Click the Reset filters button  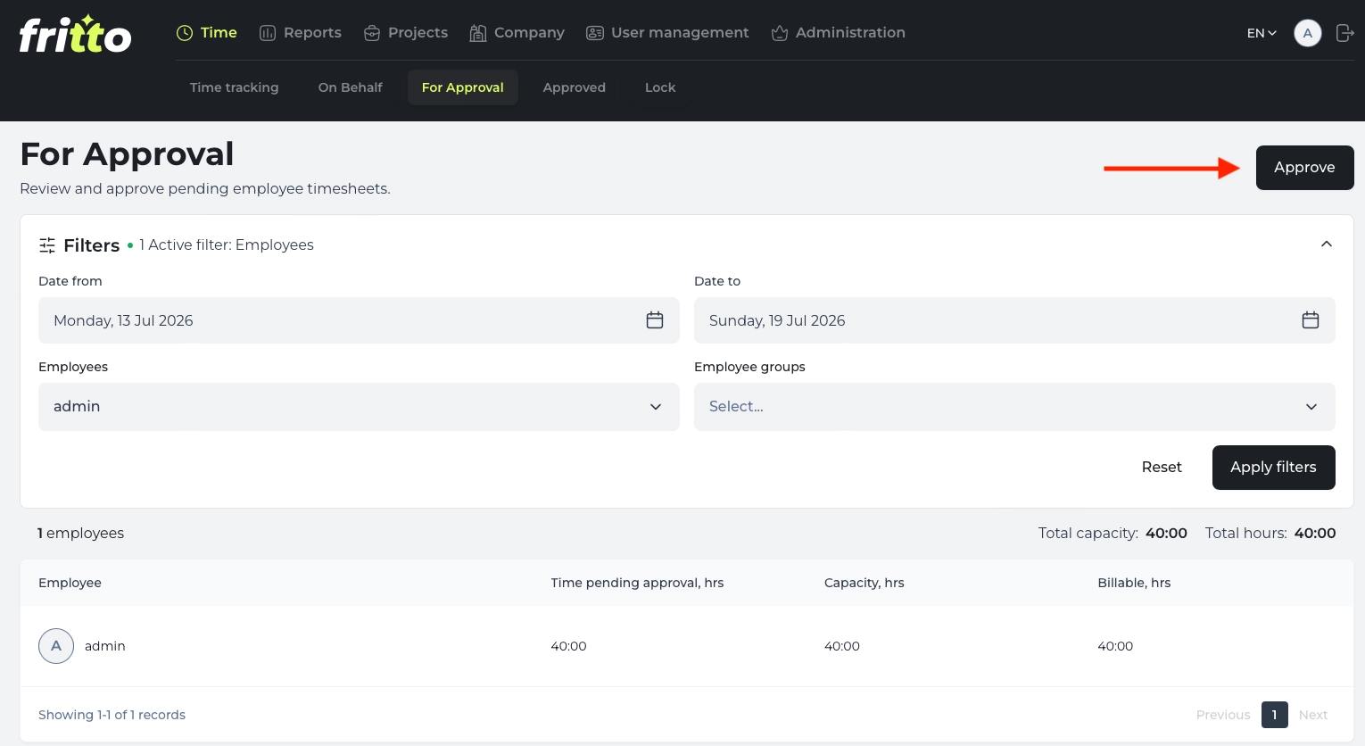tap(1162, 468)
